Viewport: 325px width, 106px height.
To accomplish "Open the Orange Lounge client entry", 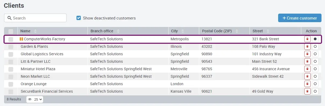I will tap(34, 84).
